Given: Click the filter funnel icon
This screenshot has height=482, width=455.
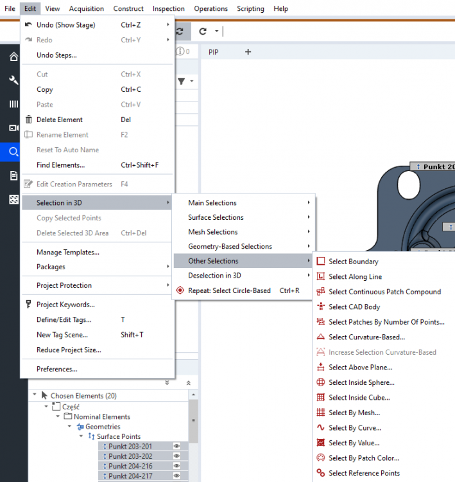Looking at the screenshot, I should (182, 81).
